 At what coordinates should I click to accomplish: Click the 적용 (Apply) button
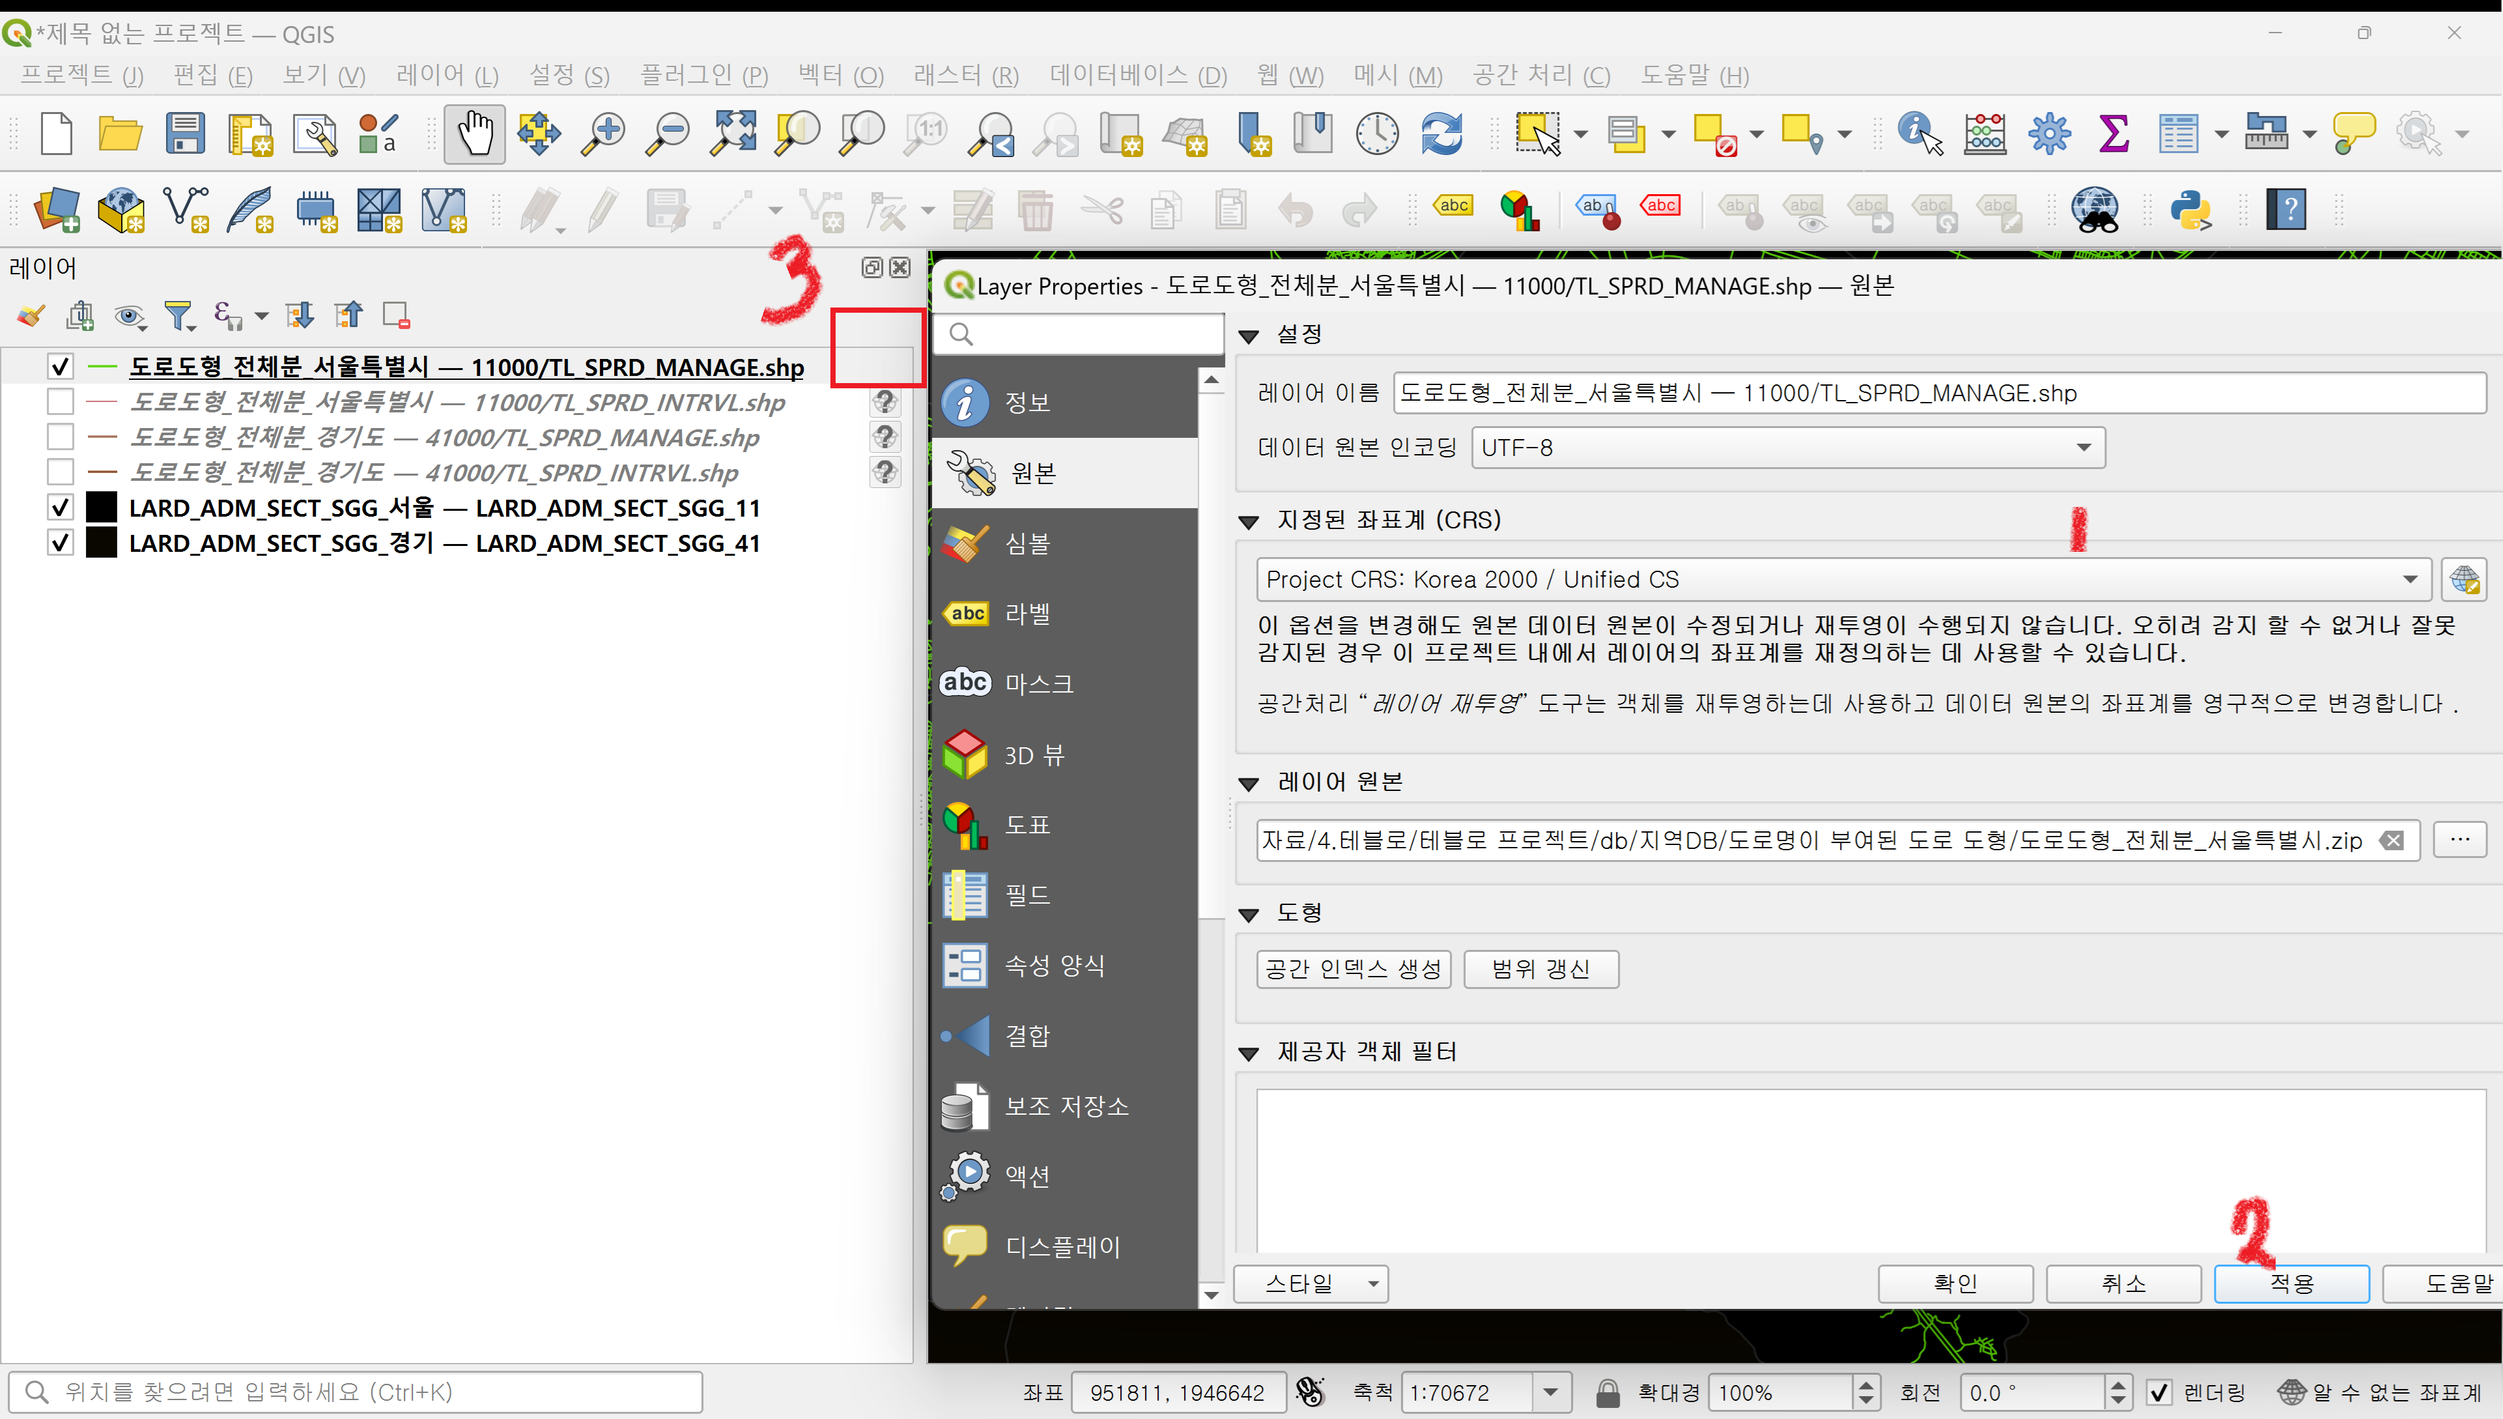2291,1283
